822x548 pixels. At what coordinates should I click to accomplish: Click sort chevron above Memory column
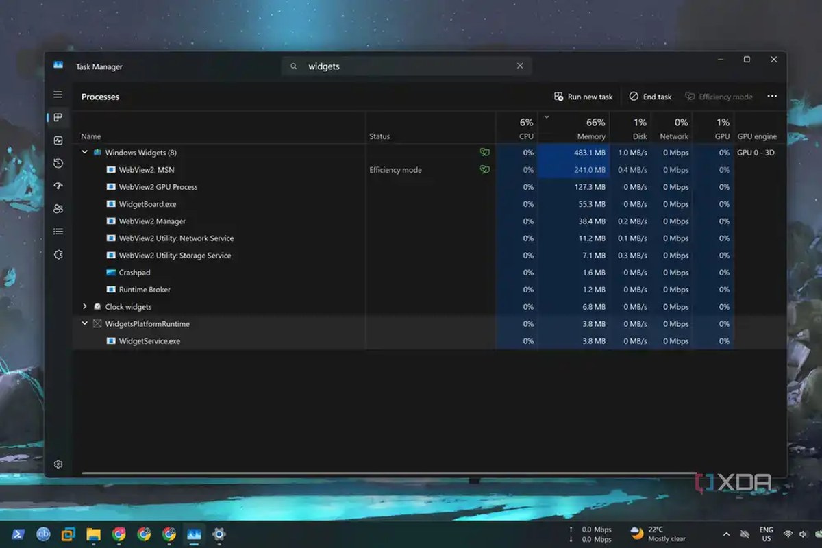pos(547,117)
